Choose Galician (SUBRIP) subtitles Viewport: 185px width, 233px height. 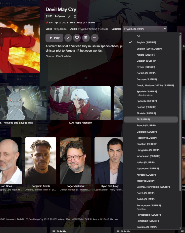pyautogui.click(x=151, y=132)
